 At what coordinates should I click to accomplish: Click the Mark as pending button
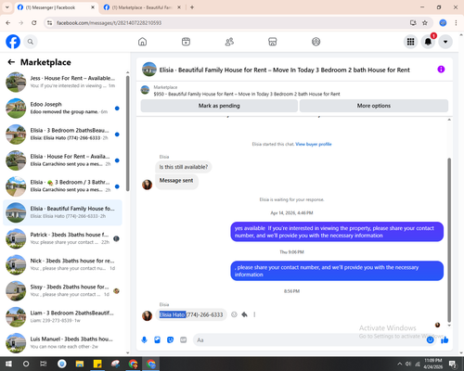coord(219,106)
